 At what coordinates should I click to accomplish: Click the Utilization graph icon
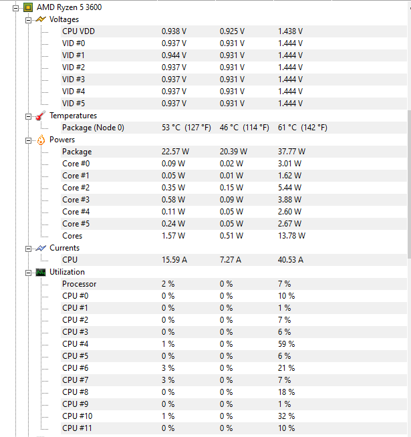pos(41,272)
